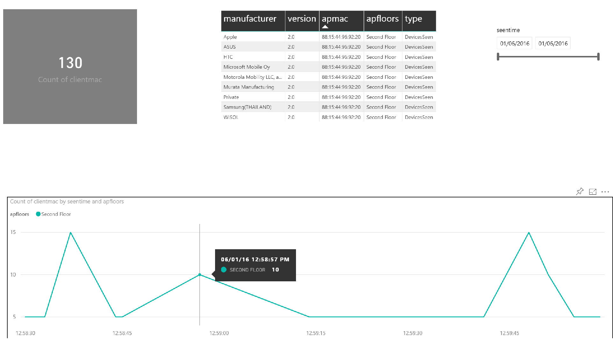Click the 12:59:45 x-axis label
This screenshot has height=343, width=613.
[509, 333]
